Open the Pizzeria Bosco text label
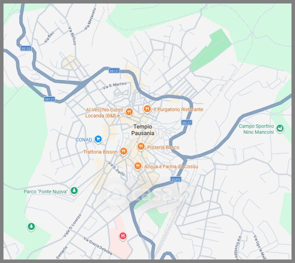 163,147
